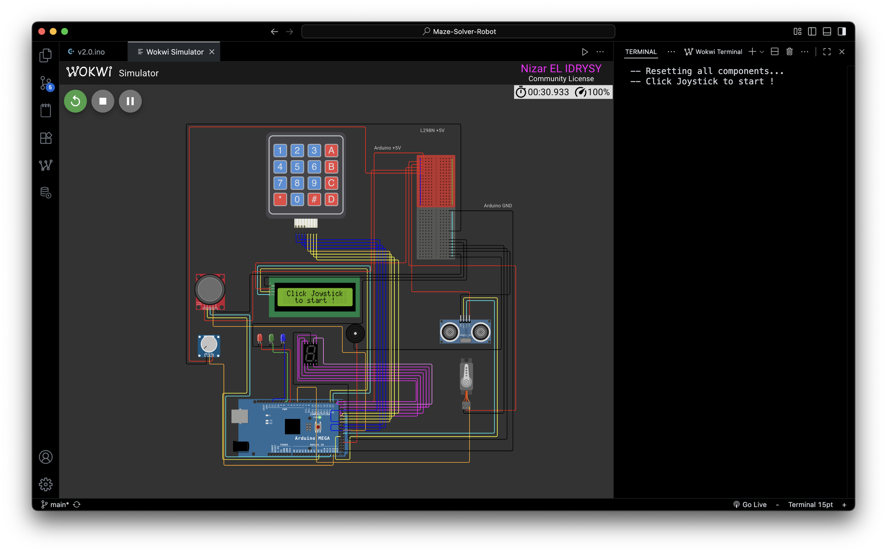Click the potentiometer knob
This screenshot has width=887, height=553.
coord(209,344)
